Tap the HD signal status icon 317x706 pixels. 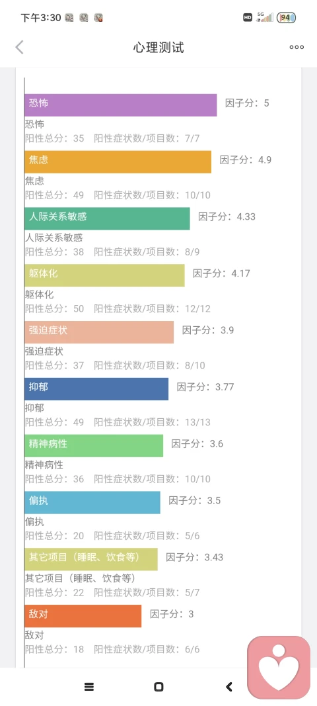[247, 18]
